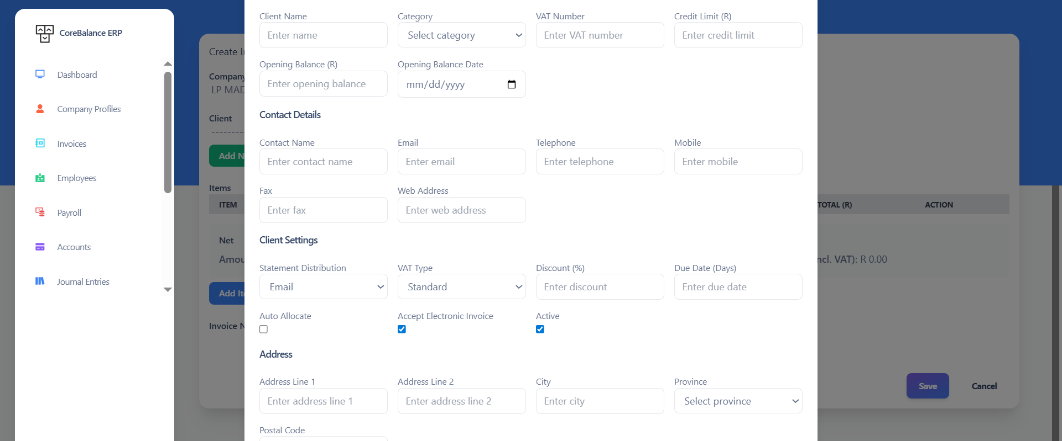Enable the Auto Allocate checkbox

click(x=264, y=330)
